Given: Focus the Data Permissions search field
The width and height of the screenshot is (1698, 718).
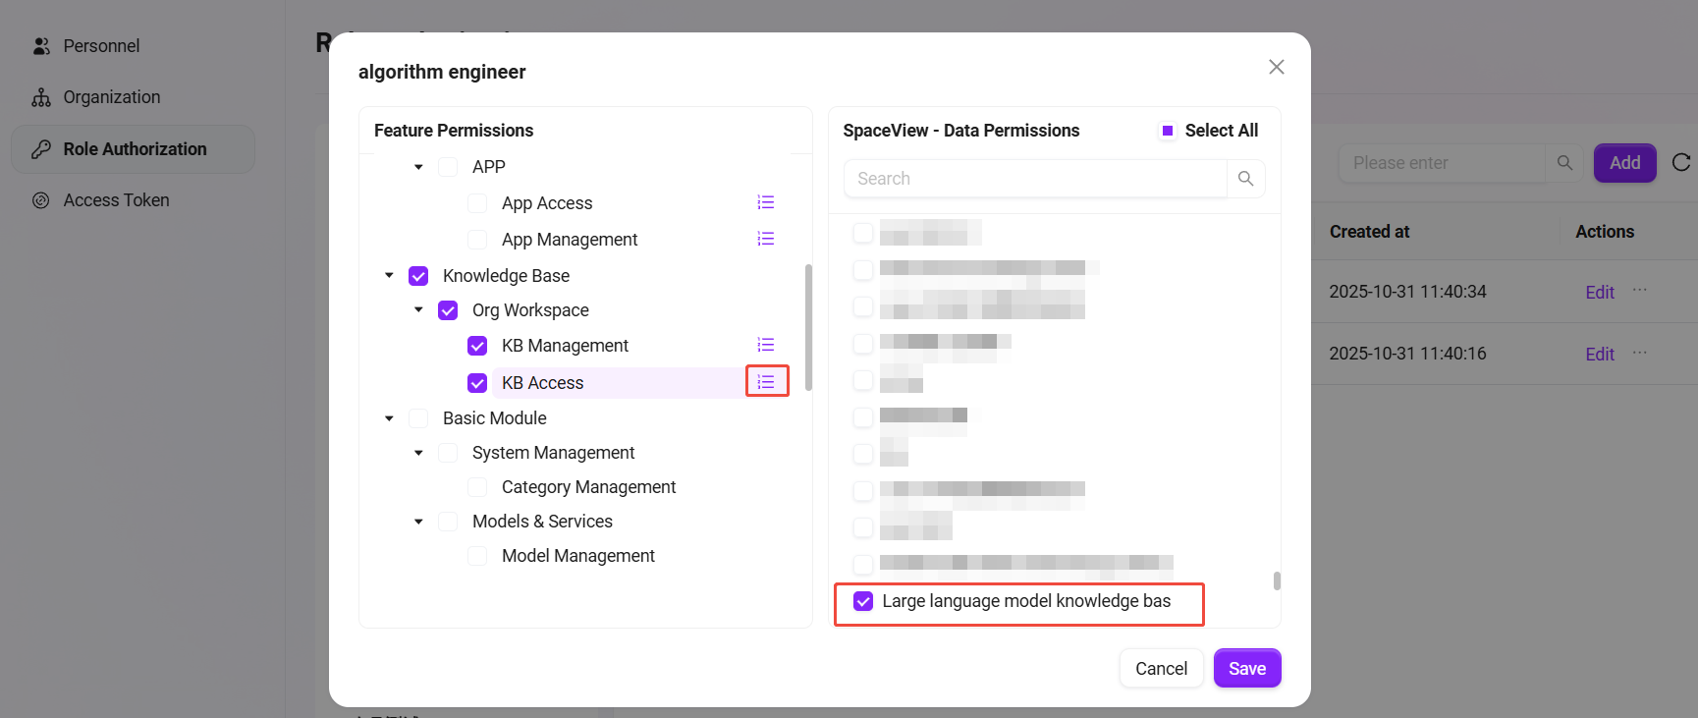Looking at the screenshot, I should [x=1035, y=179].
